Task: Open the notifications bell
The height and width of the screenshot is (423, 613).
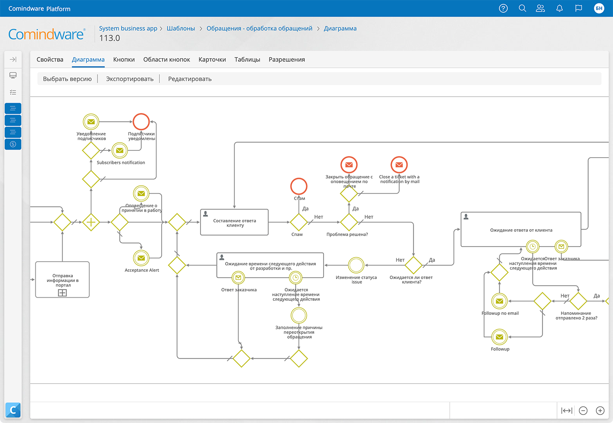Action: click(559, 9)
